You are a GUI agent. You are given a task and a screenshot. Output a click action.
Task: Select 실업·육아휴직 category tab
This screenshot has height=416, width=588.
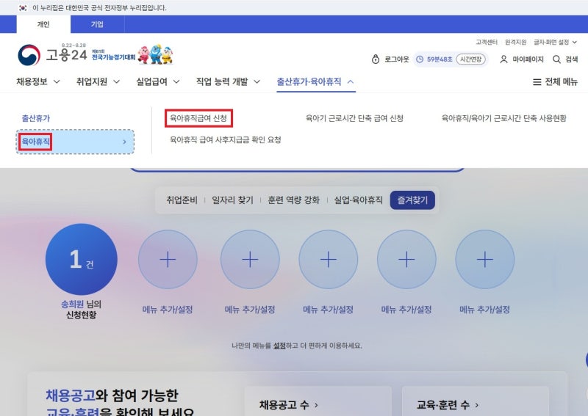(x=359, y=200)
